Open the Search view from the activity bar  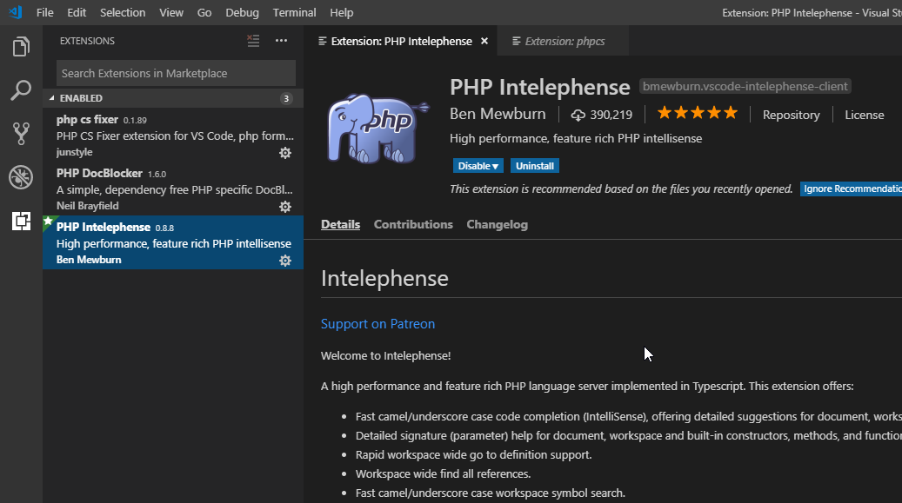(21, 89)
